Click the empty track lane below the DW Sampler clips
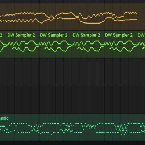 coord(72,72)
